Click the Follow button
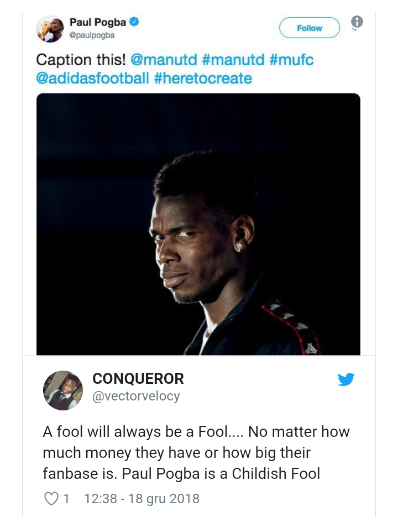398x517 pixels. click(309, 28)
